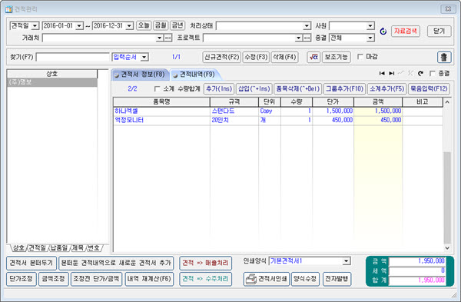Click the 금액조정 button
The width and height of the screenshot is (461, 302).
(x=54, y=279)
